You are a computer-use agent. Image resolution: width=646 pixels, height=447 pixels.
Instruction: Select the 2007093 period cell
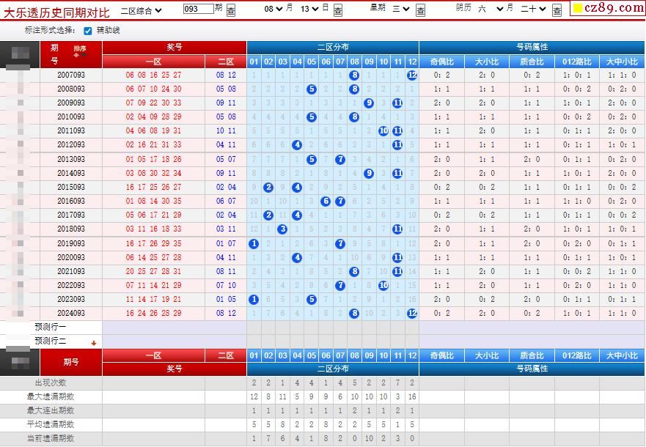click(x=71, y=75)
